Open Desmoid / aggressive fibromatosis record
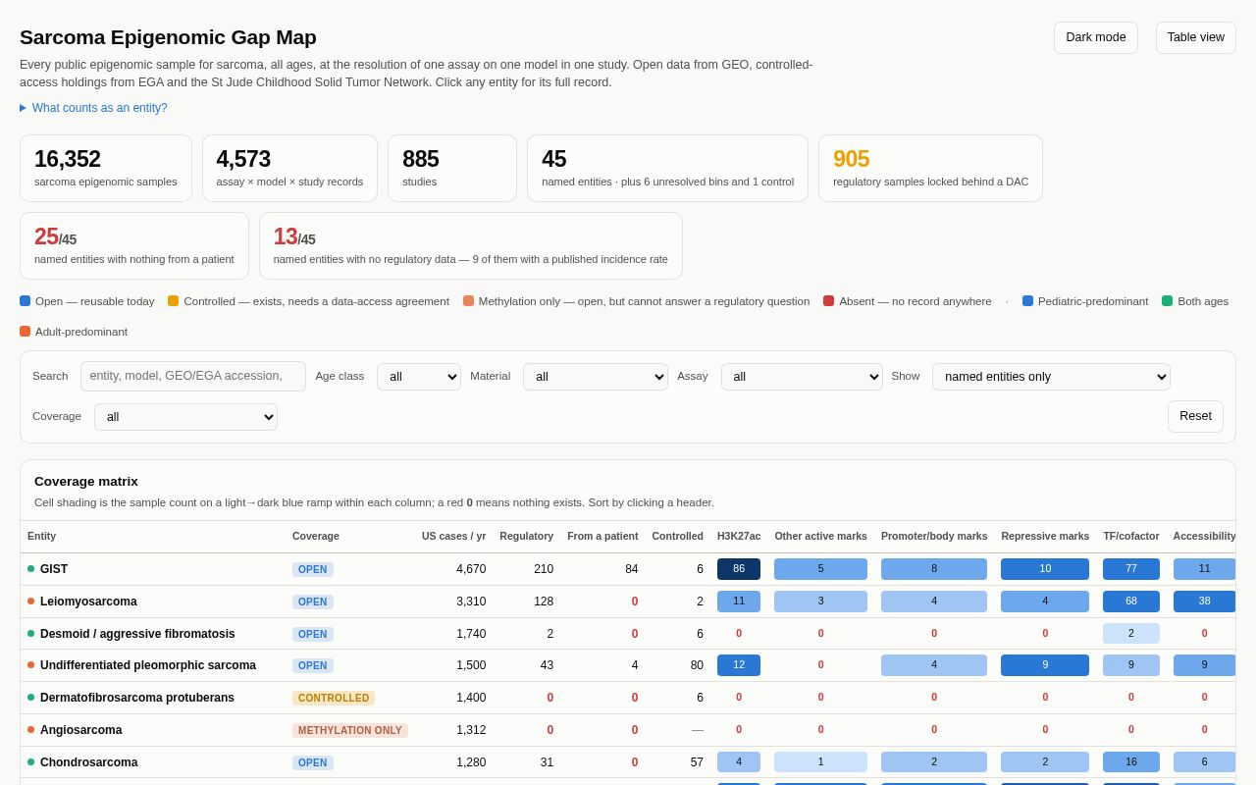This screenshot has width=1256, height=785. tap(137, 634)
